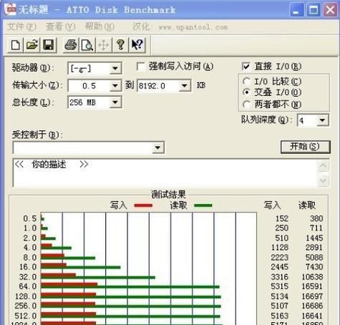This screenshot has width=340, height=325.
Task: Click write value 152 in results
Action: click(x=282, y=218)
